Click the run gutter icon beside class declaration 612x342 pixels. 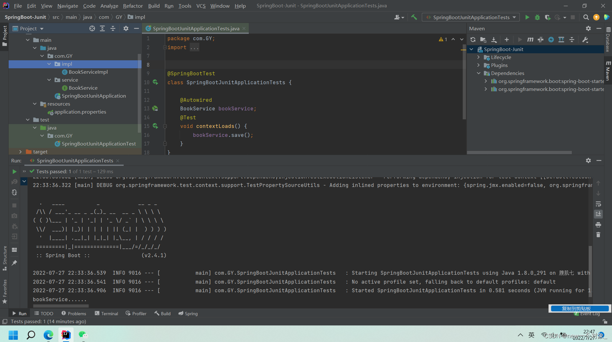(155, 82)
